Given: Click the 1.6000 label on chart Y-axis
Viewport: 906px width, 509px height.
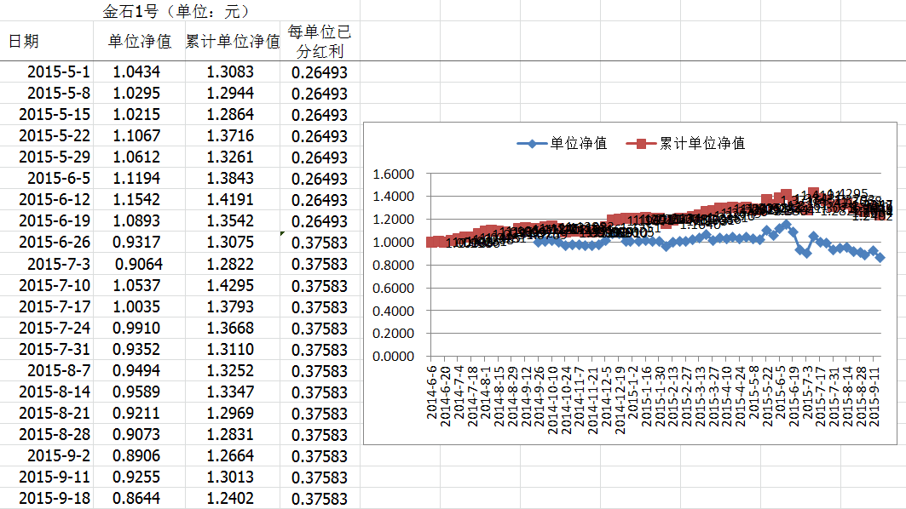Looking at the screenshot, I should (393, 174).
